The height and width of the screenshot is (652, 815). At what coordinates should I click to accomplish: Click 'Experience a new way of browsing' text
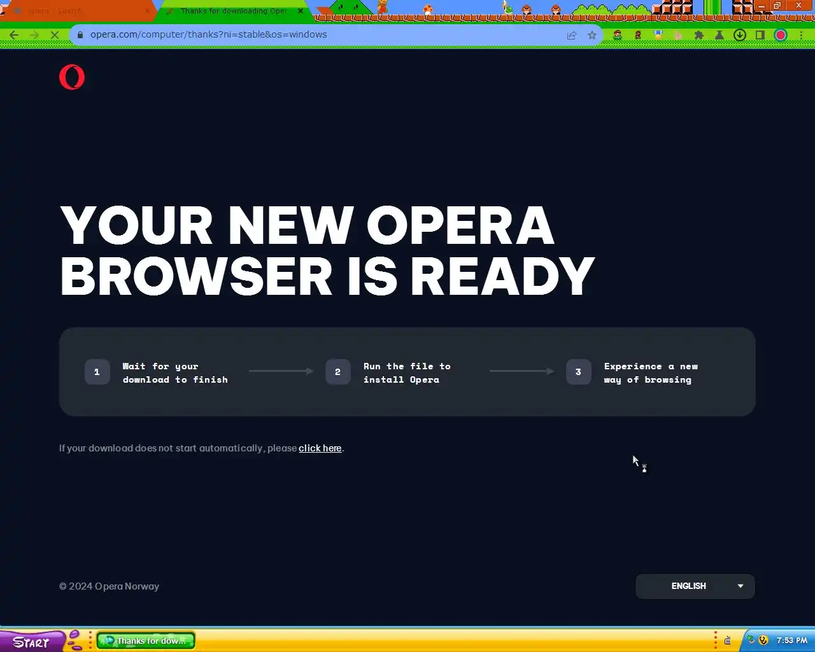point(651,373)
